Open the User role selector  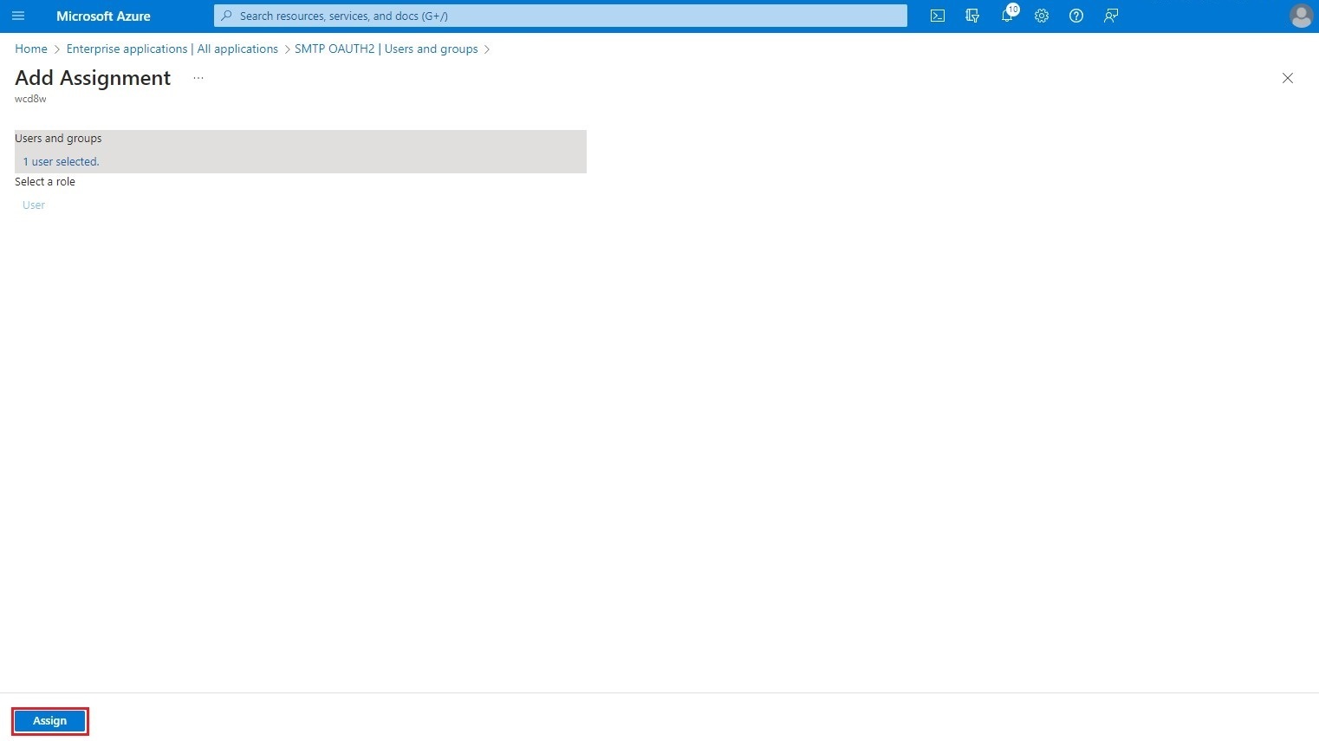coord(33,205)
